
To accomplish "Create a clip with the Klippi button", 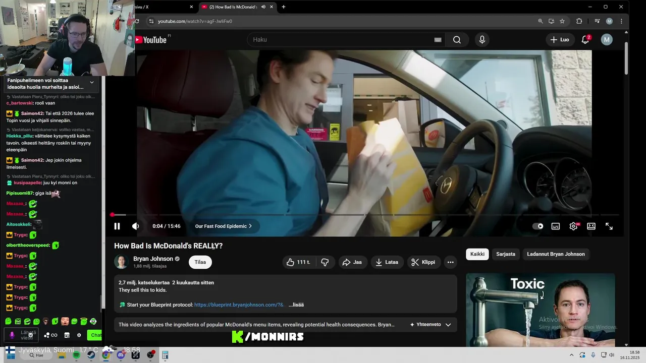I will click(423, 262).
